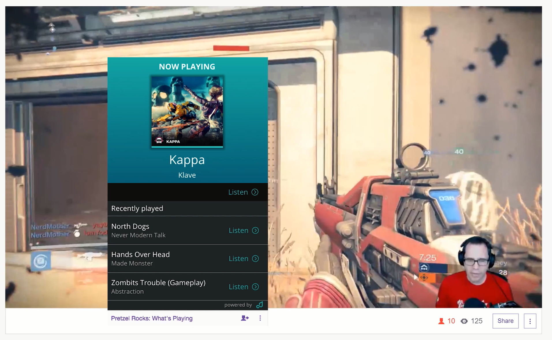Click the Share button

[x=505, y=321]
